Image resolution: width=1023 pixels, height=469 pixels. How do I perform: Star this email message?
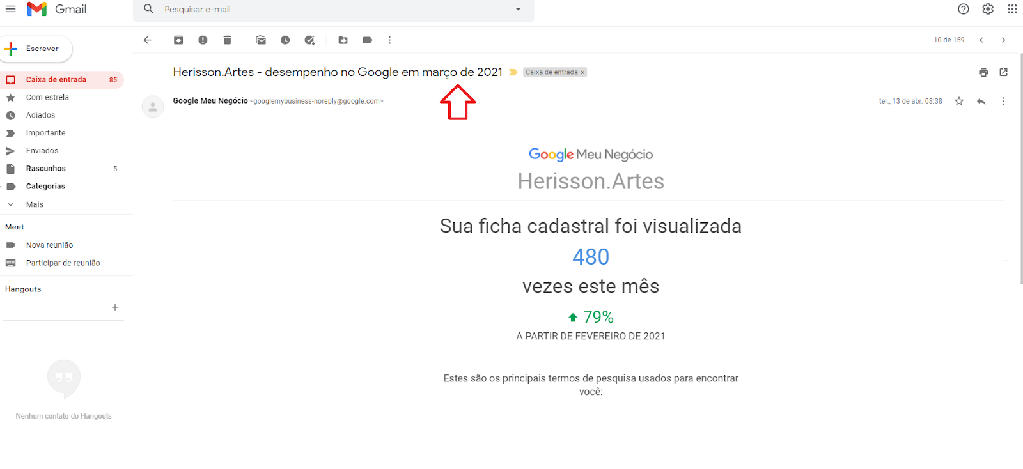click(959, 101)
